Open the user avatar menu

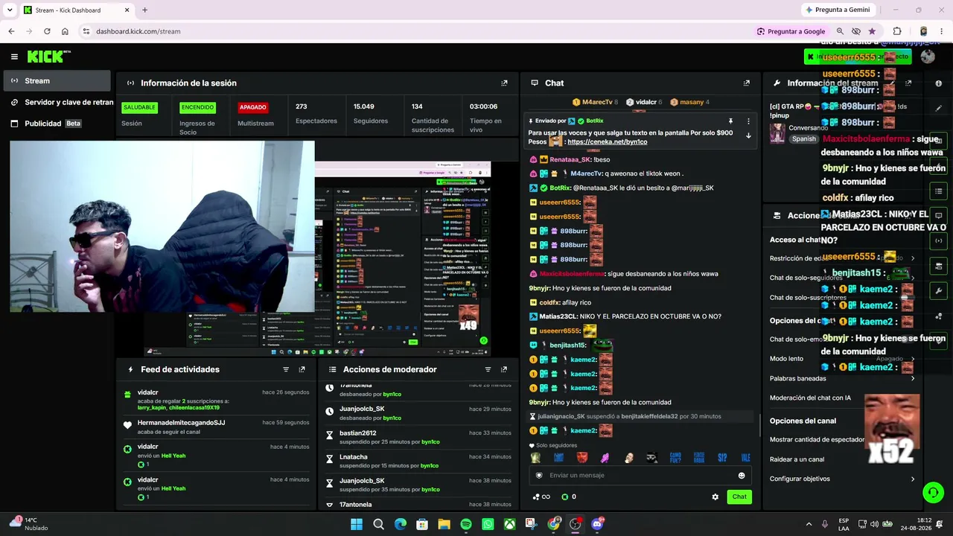[928, 57]
